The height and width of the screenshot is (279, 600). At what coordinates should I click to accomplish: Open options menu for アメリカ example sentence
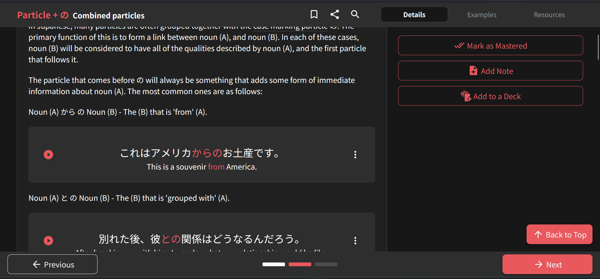(x=355, y=155)
